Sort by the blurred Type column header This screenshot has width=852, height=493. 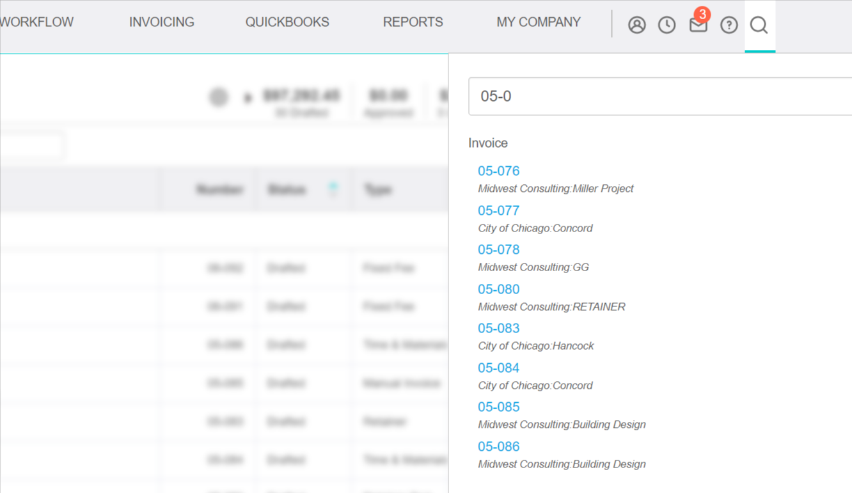377,190
